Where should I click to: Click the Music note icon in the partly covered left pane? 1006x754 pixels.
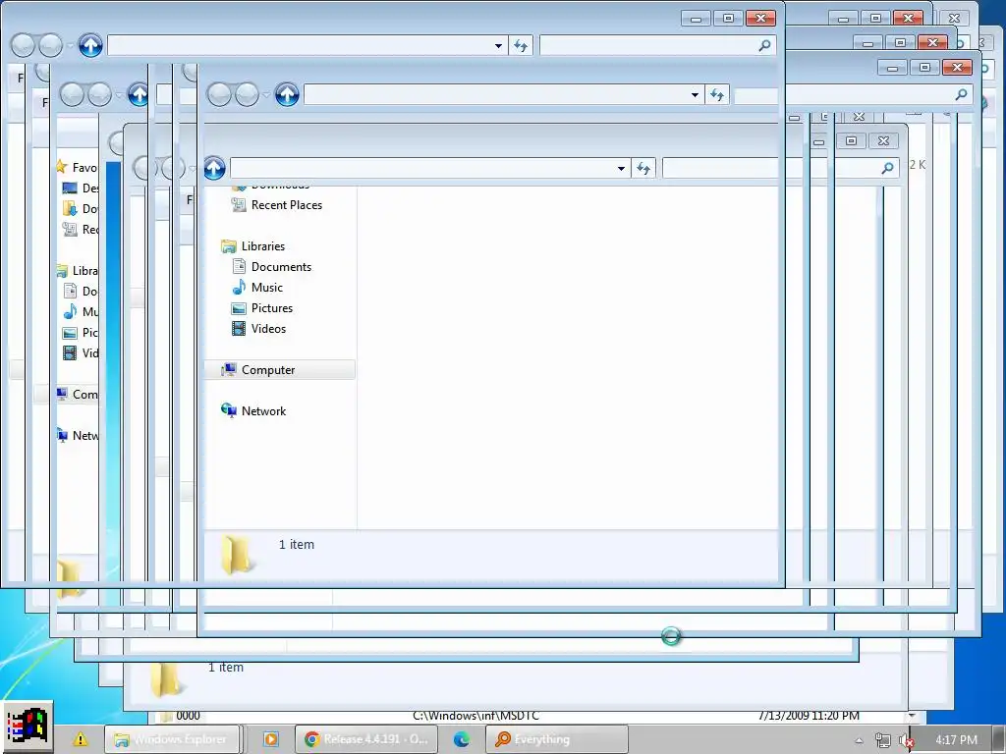(x=70, y=311)
